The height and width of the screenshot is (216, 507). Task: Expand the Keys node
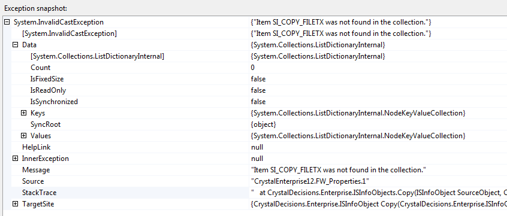click(23, 113)
